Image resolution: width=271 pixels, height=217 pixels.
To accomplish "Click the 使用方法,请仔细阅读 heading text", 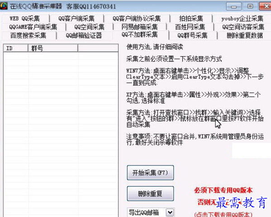I will coord(155,47).
